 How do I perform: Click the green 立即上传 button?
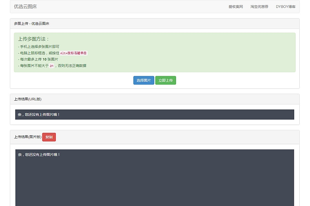[x=166, y=80]
